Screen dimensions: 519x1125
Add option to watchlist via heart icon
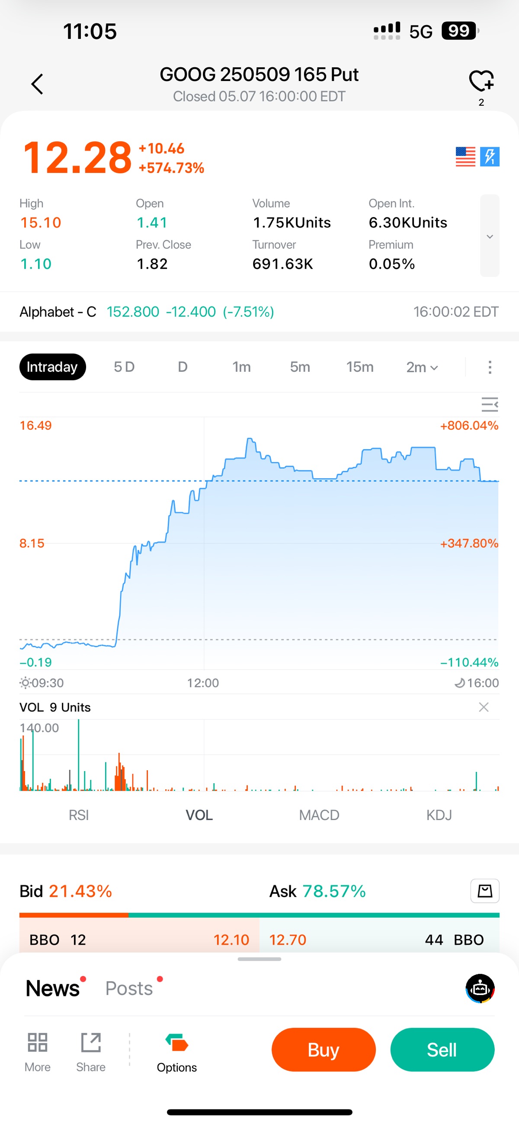point(481,81)
